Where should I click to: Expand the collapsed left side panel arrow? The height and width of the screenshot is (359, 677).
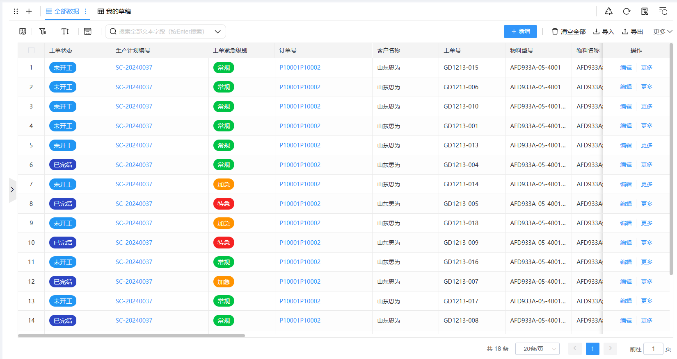pyautogui.click(x=12, y=190)
